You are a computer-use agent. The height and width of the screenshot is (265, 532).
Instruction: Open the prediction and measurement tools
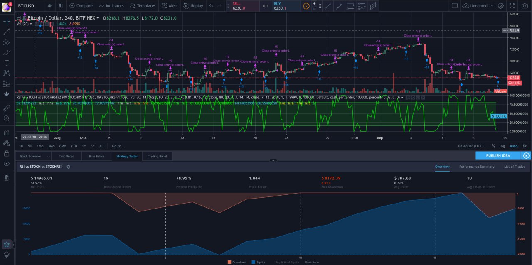click(7, 83)
